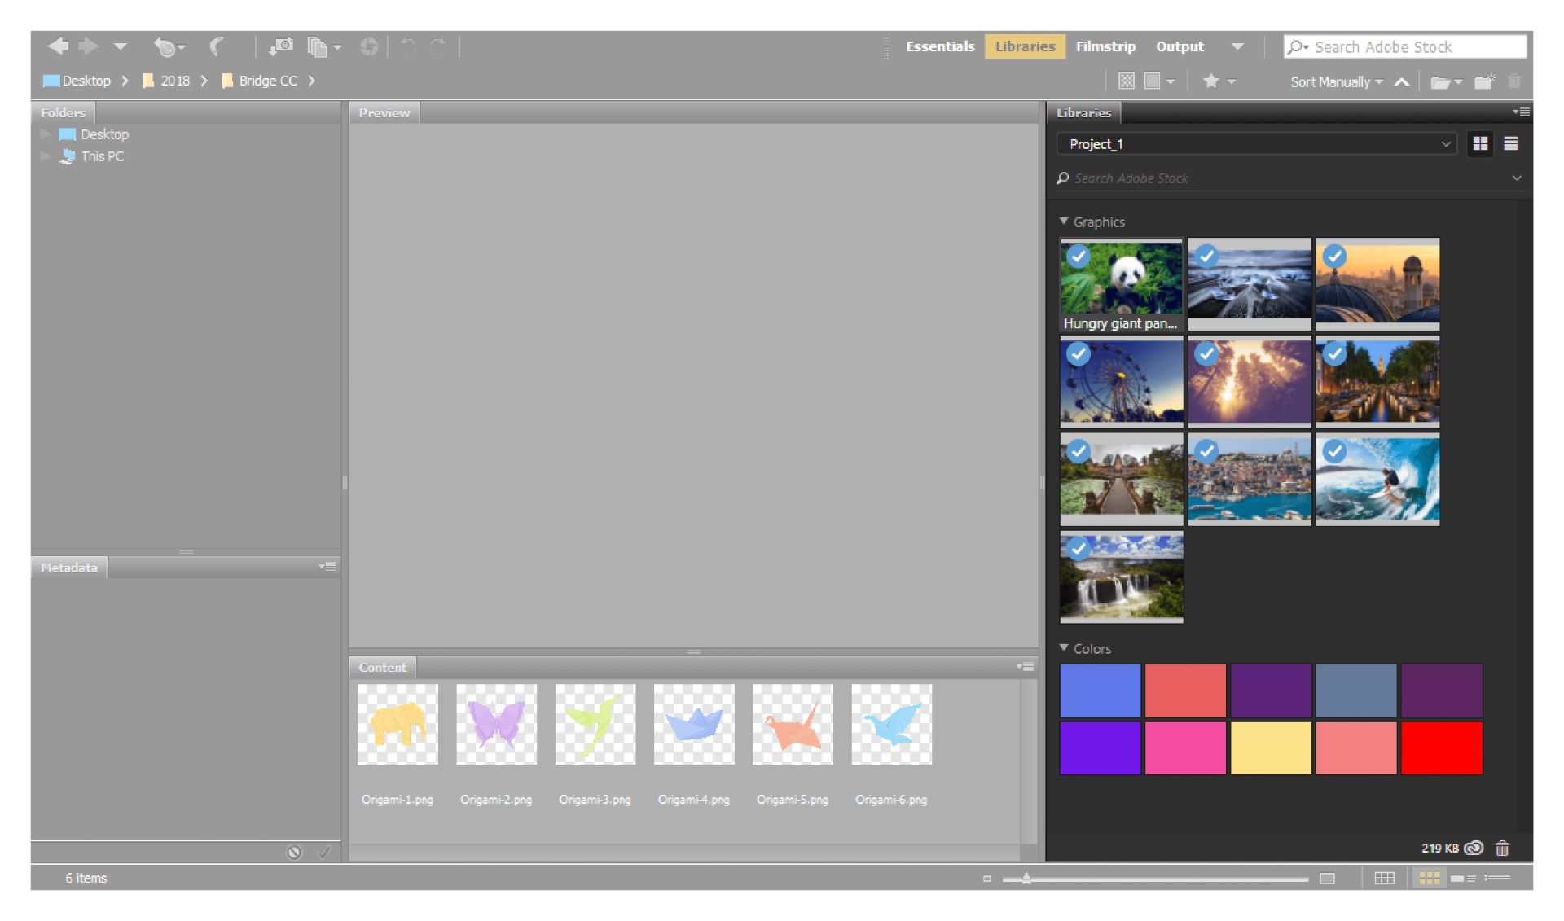Click Bridge CC in the path bar
Viewport: 1564px width, 921px height.
259,81
